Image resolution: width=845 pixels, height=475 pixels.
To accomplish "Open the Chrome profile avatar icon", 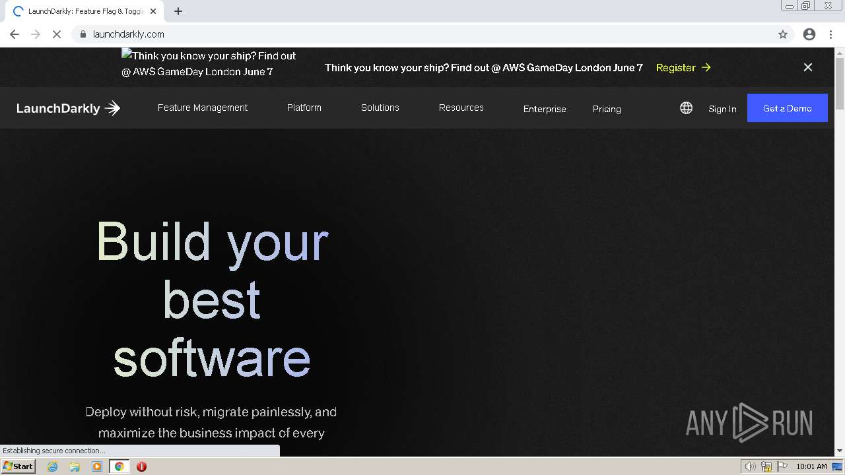I will click(809, 34).
